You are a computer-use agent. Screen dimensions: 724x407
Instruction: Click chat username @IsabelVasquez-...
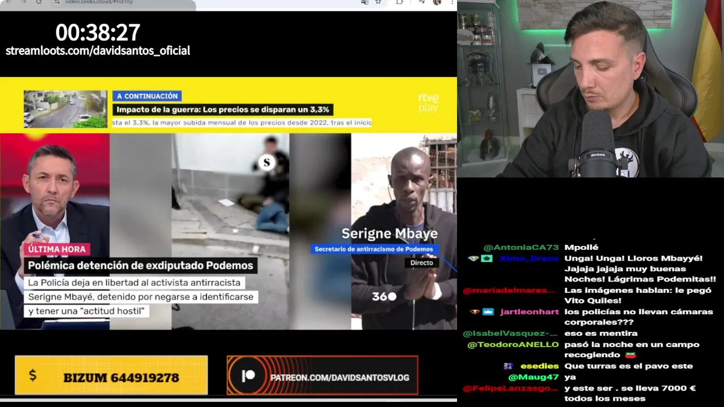pyautogui.click(x=510, y=334)
